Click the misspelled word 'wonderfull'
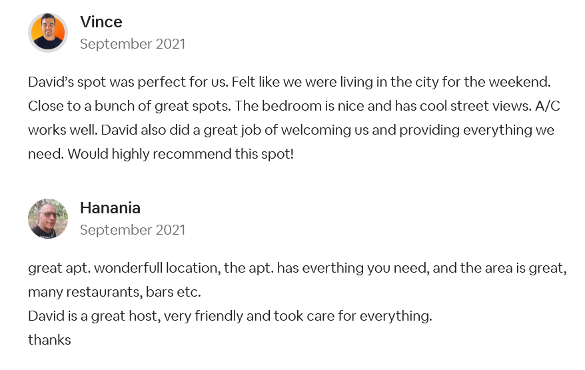The width and height of the screenshot is (585, 370). click(x=129, y=268)
